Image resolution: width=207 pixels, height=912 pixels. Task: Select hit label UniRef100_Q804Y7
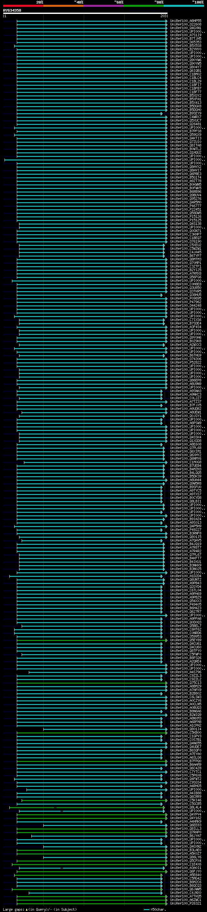(186, 67)
